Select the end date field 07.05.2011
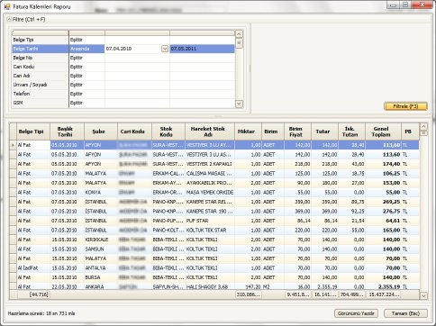Image resolution: width=436 pixels, height=326 pixels. pos(202,49)
